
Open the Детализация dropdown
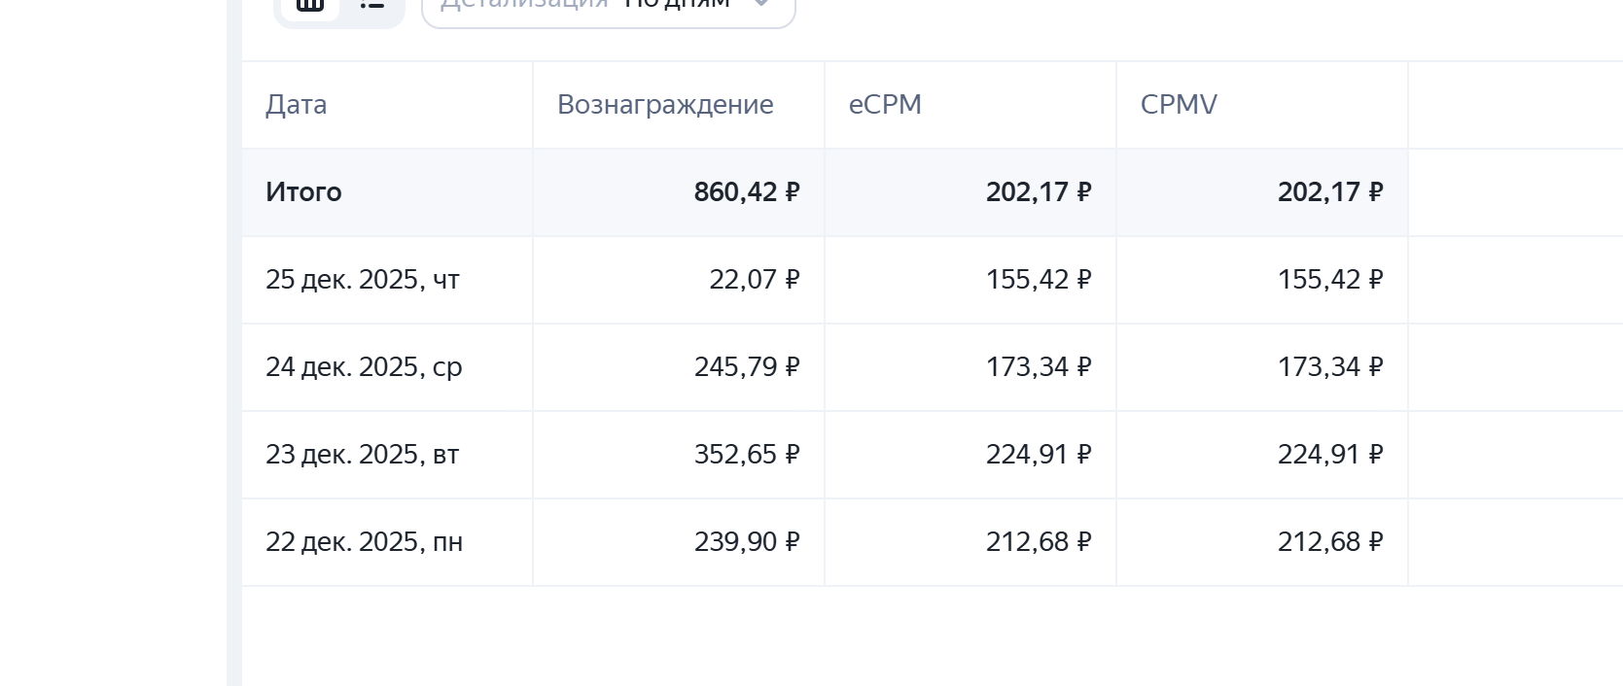tap(608, 8)
